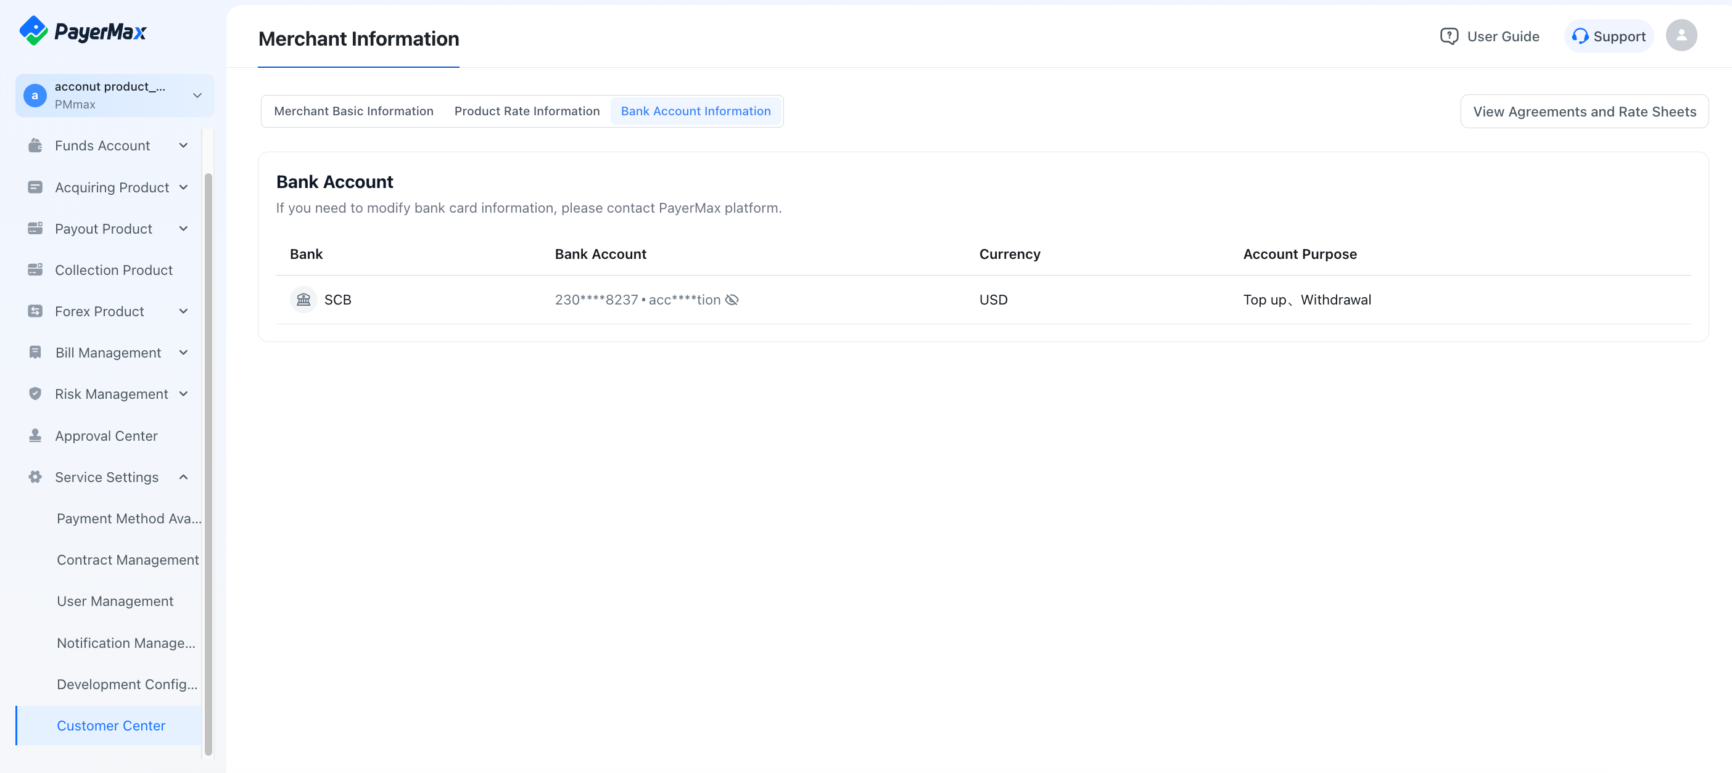
Task: Click the Bank Account section heading
Action: (334, 181)
